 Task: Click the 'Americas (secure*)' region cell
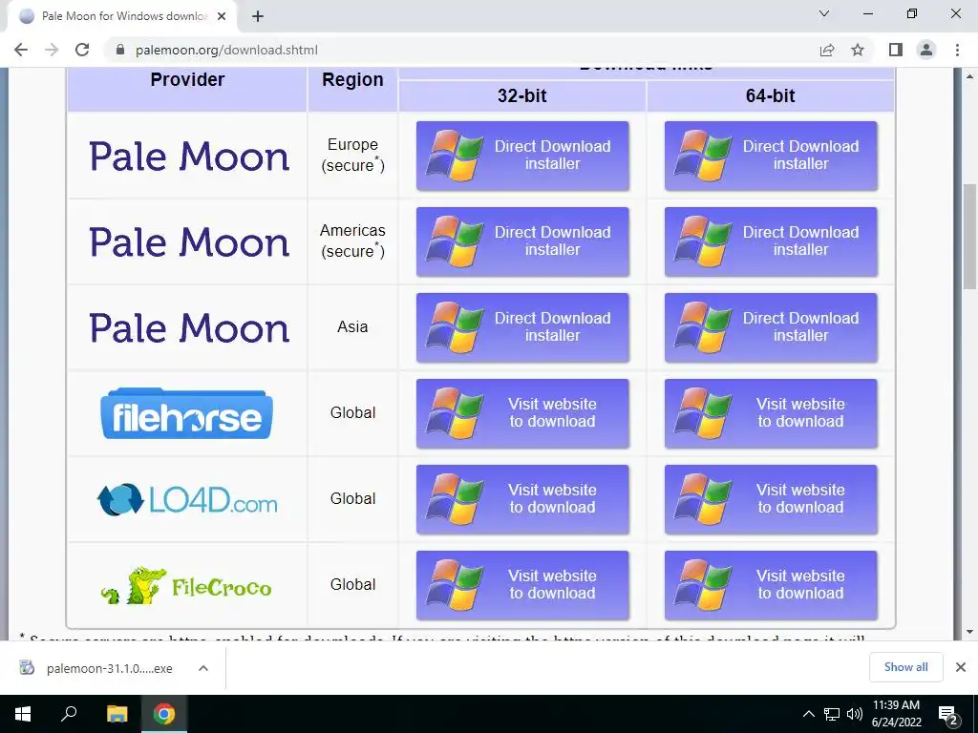tap(352, 241)
